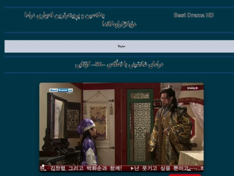The height and width of the screenshot is (176, 234).
Task: Select the سەرەتا home menu item
Action: (x=121, y=46)
